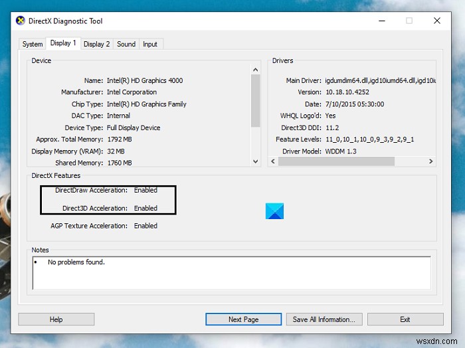Click the "Intel Corporation" manufacturer value
This screenshot has height=348, width=465.
coord(132,92)
